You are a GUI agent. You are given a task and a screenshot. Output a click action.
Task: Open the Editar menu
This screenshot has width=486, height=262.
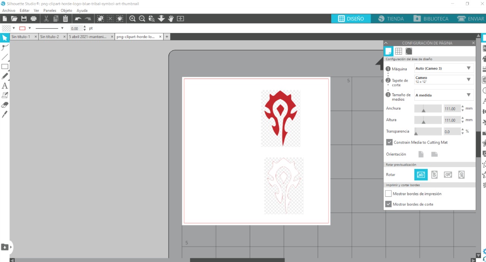point(24,11)
